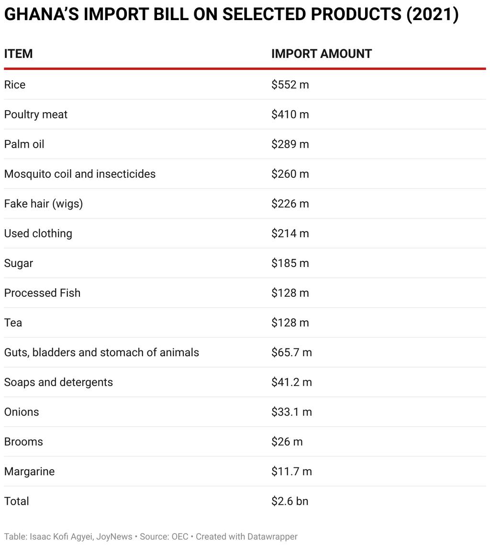
Task: Click the Poultry meat row label
Action: (36, 115)
